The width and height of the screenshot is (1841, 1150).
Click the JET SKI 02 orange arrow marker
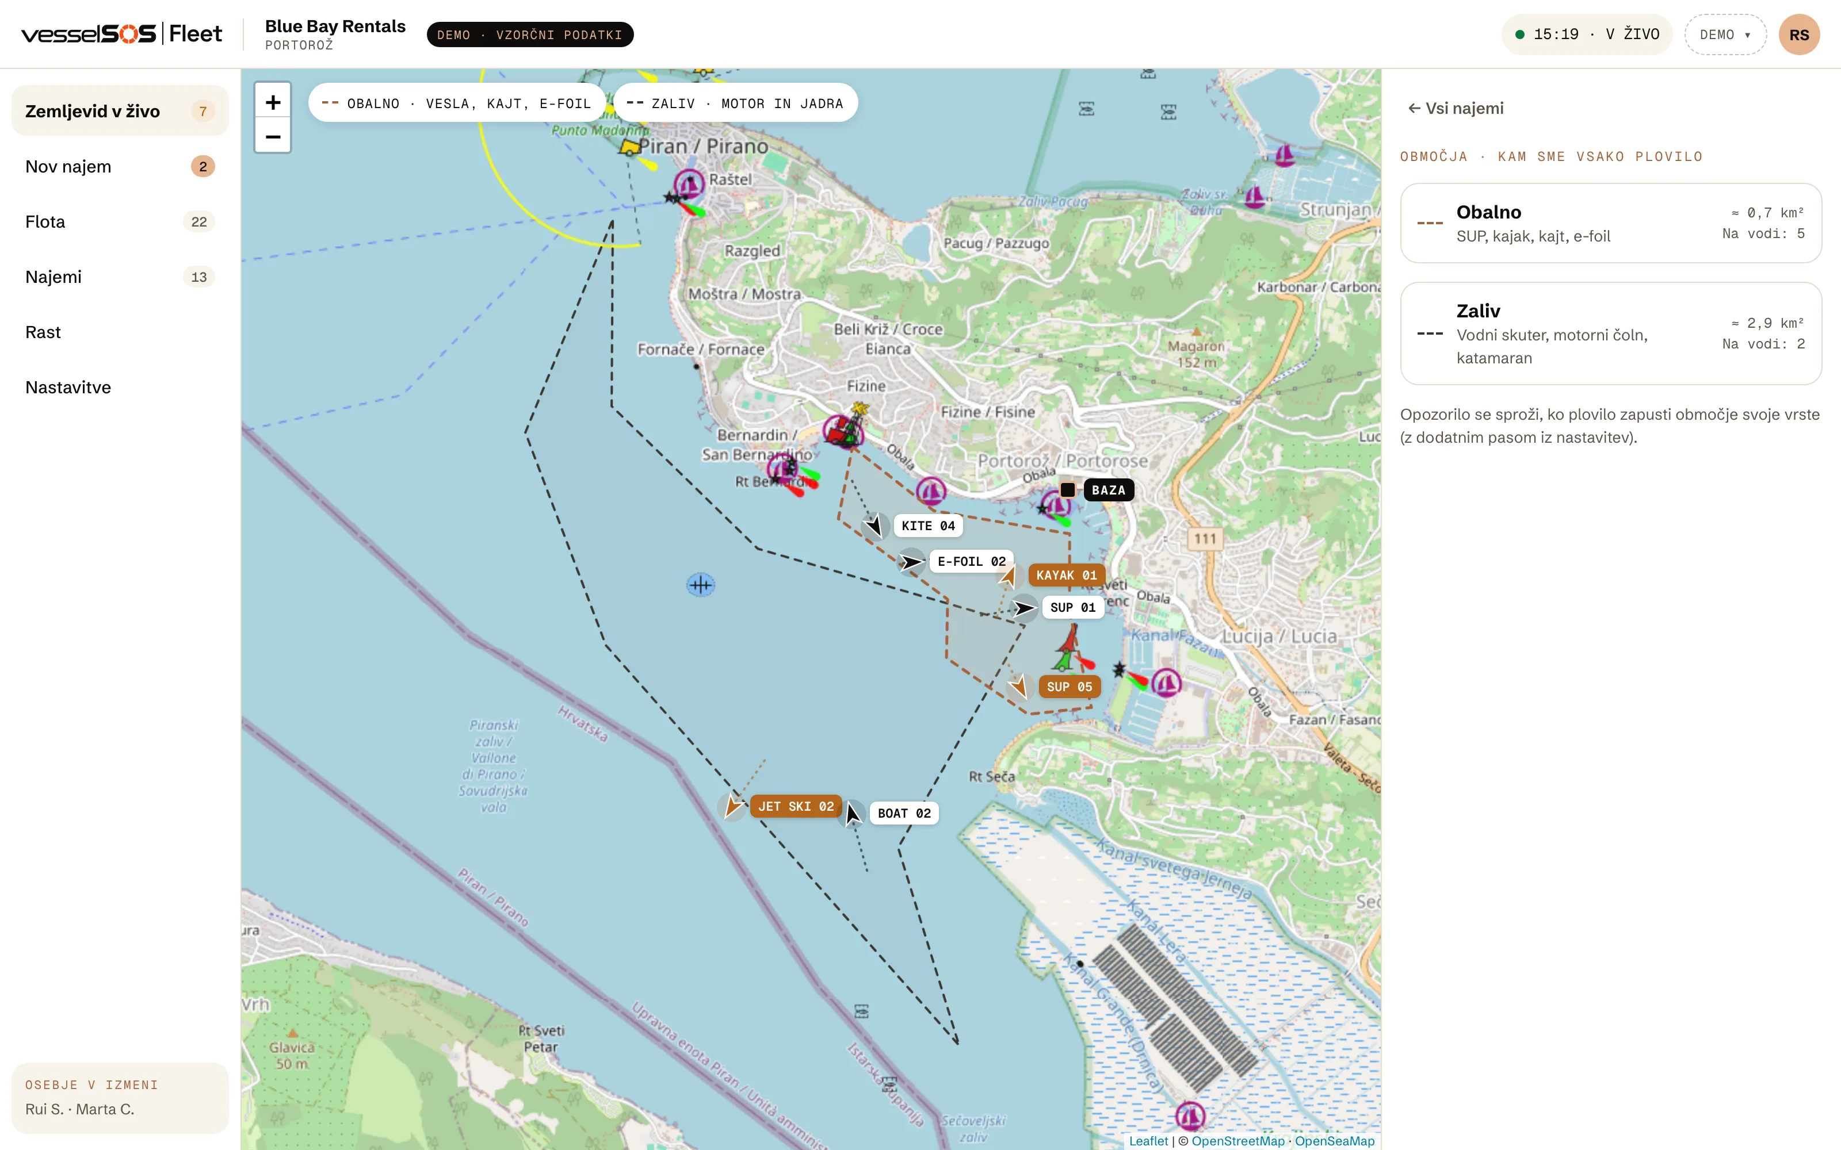[x=732, y=806]
